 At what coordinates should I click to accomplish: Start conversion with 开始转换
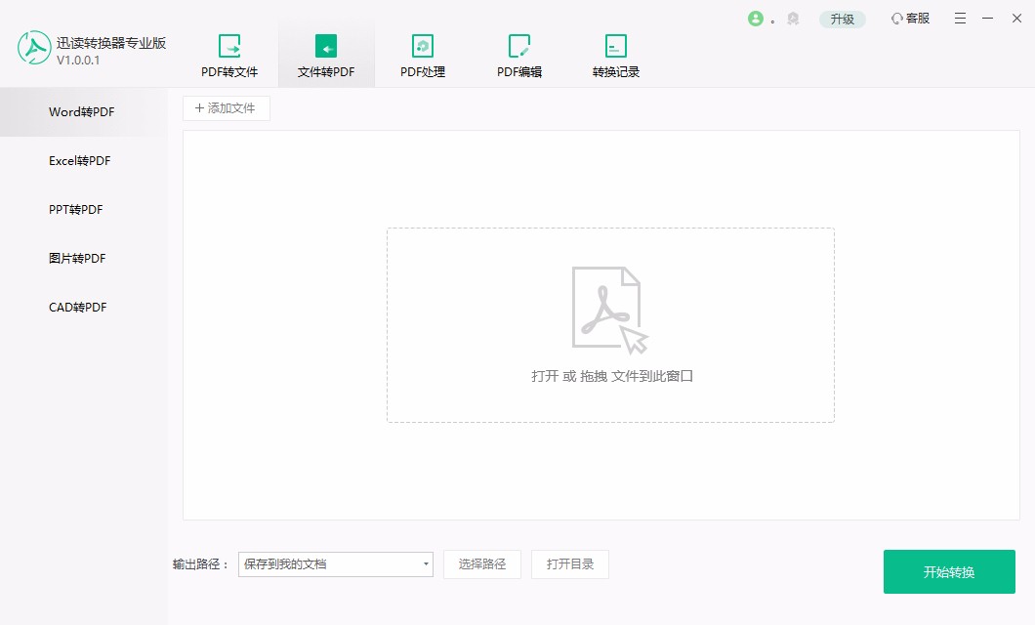pos(949,571)
